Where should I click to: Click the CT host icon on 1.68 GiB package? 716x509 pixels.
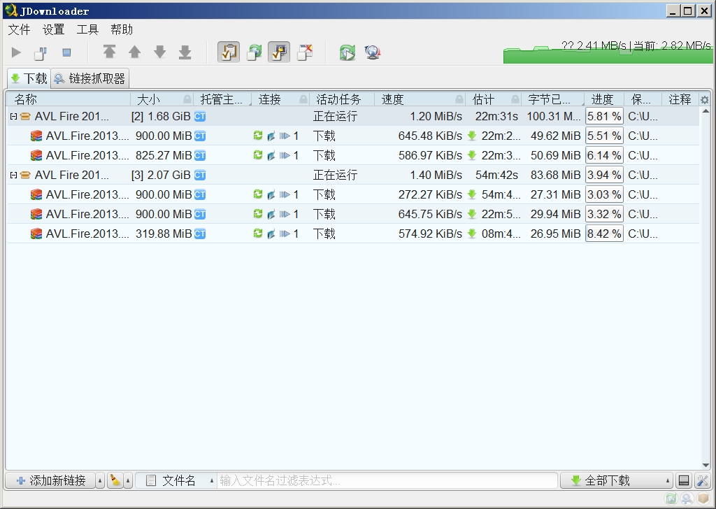tap(200, 116)
